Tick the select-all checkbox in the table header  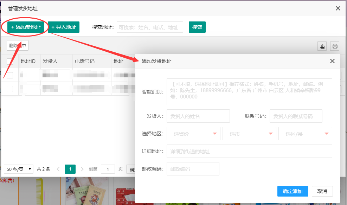pyautogui.click(x=10, y=62)
